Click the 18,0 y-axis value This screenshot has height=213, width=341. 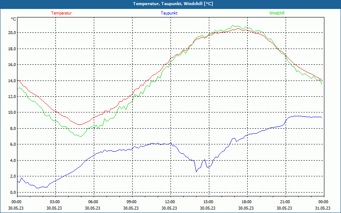pyautogui.click(x=12, y=49)
